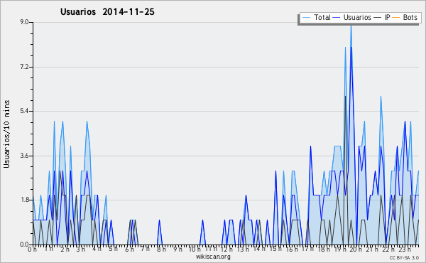Click the y-axis title 'Usuarios/10 mins'

pos(6,134)
